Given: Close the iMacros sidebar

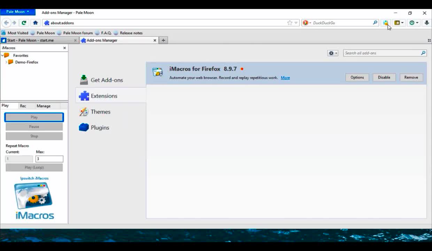Looking at the screenshot, I should pyautogui.click(x=64, y=48).
